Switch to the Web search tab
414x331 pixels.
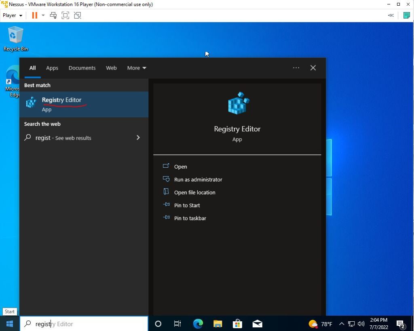pos(111,68)
